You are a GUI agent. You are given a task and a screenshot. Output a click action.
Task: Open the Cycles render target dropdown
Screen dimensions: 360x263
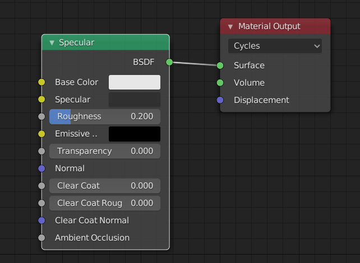(275, 46)
